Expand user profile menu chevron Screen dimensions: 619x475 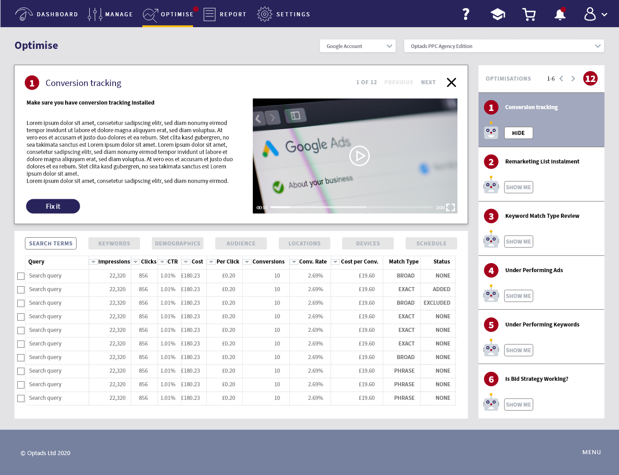tap(604, 14)
